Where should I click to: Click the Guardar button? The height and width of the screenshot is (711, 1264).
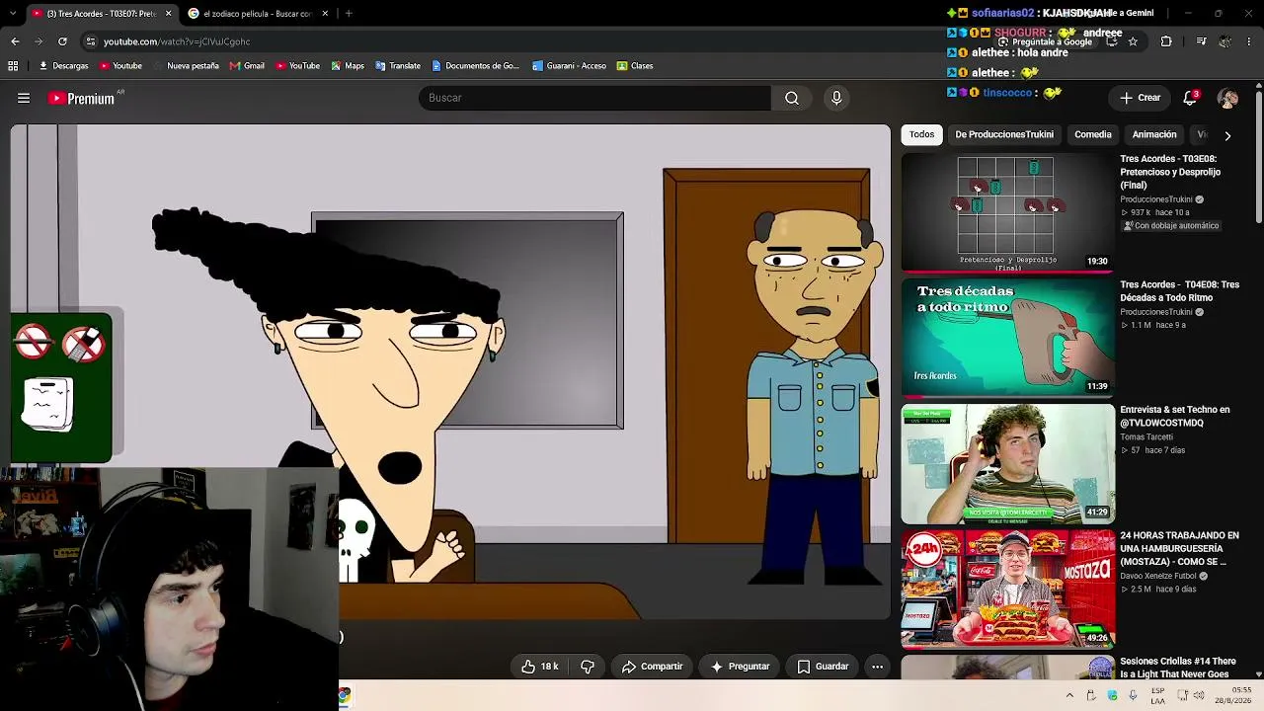click(x=823, y=667)
